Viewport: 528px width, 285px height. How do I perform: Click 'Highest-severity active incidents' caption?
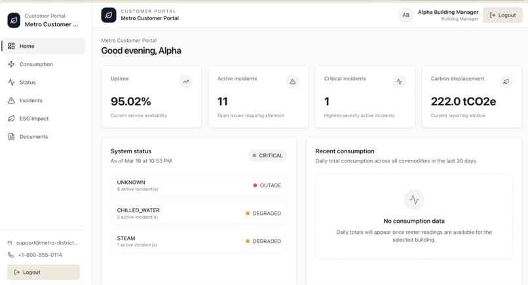pos(359,115)
